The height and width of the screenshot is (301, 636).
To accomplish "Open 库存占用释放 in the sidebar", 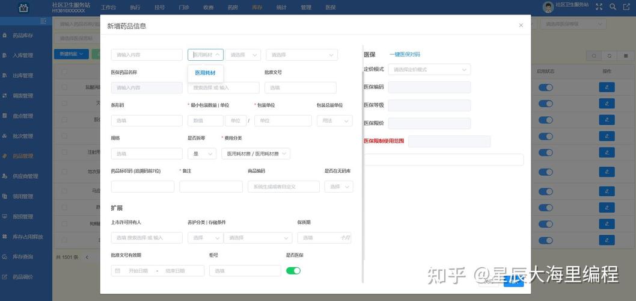I will 26,237.
